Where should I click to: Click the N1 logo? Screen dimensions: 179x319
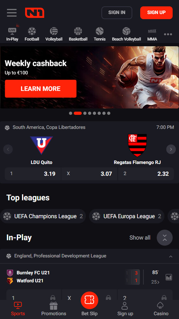tap(35, 13)
